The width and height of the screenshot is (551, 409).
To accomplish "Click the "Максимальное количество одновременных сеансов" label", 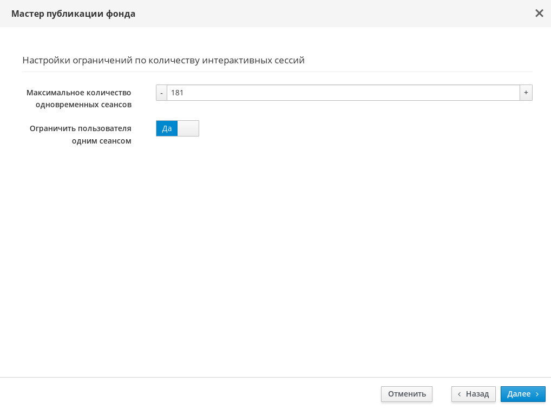I will pyautogui.click(x=79, y=99).
